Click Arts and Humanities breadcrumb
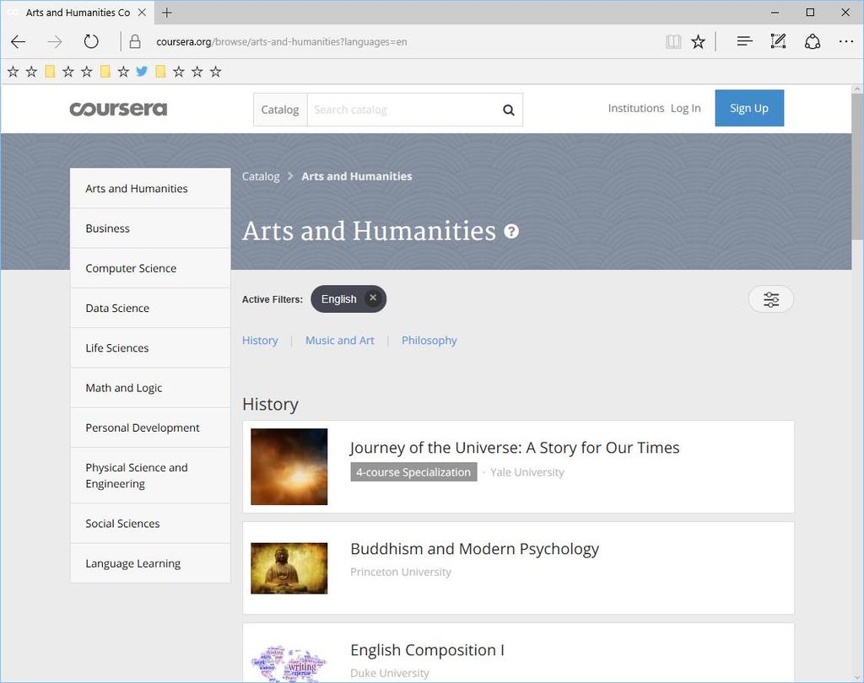The width and height of the screenshot is (864, 683). click(x=357, y=176)
